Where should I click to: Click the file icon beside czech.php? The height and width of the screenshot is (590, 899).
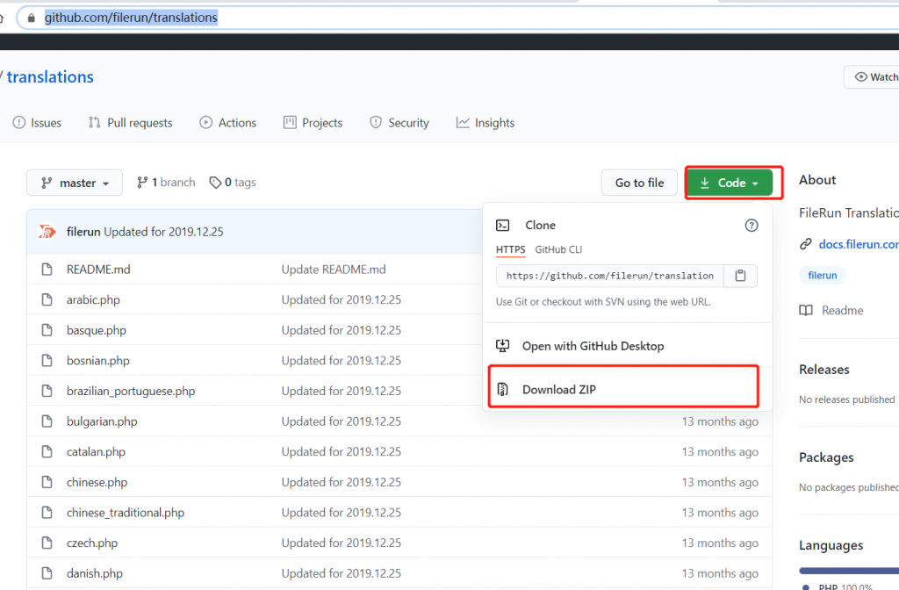point(47,543)
